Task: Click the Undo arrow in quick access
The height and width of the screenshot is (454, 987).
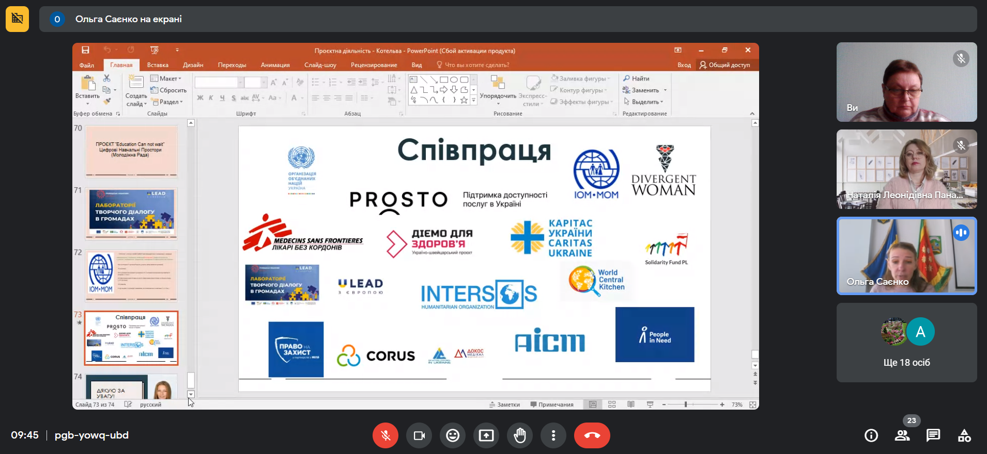Action: [107, 50]
